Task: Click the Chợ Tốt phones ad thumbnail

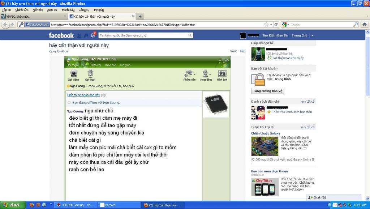Action: pyautogui.click(x=265, y=187)
